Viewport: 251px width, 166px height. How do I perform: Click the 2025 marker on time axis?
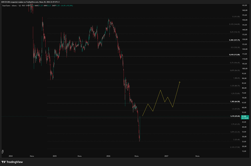54,156
